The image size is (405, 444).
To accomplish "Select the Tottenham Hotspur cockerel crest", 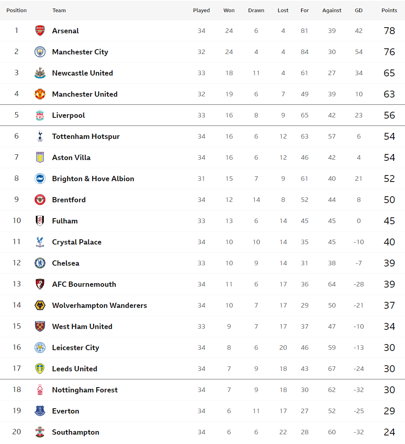I will pyautogui.click(x=40, y=136).
